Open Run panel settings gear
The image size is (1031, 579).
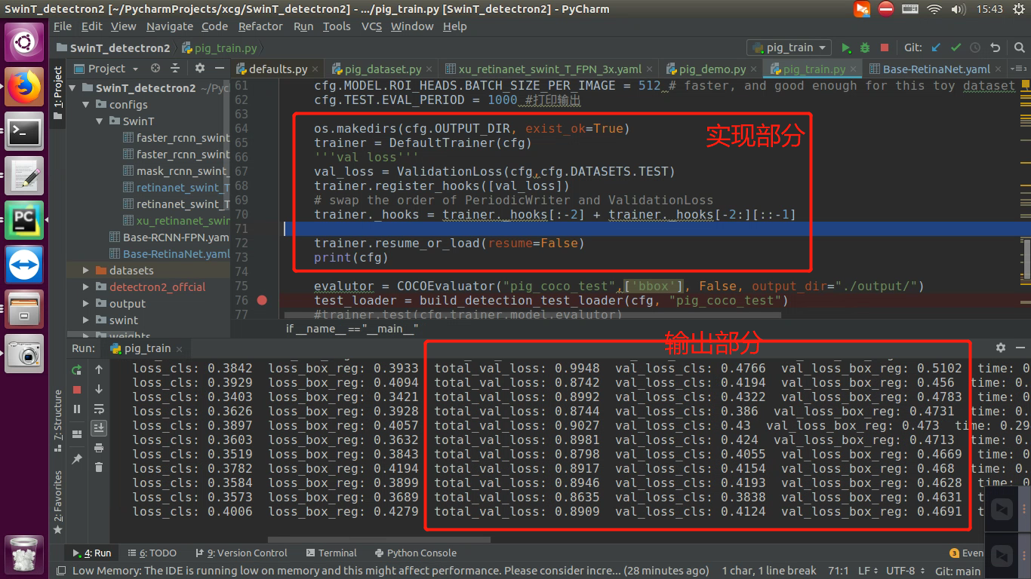pyautogui.click(x=1001, y=348)
